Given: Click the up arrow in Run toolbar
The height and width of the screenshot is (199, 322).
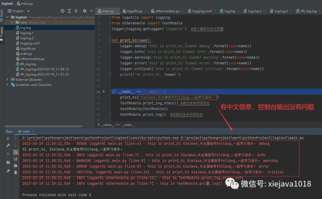Looking at the screenshot, I should click(16, 139).
